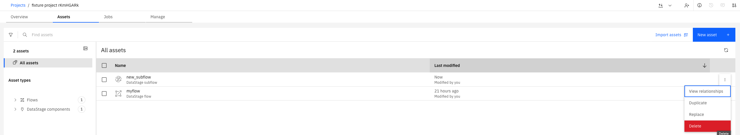The image size is (740, 135).
Task: Collapse the asset types side panel
Action: point(85,48)
